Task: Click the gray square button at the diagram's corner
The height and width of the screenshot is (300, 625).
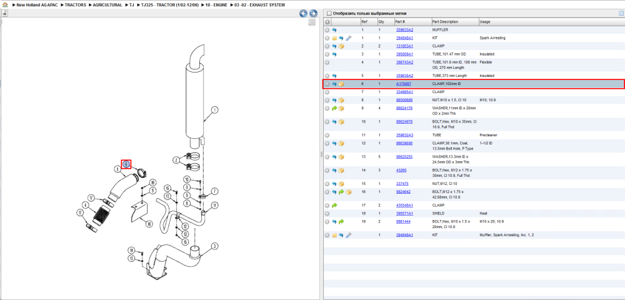Action: click(312, 22)
